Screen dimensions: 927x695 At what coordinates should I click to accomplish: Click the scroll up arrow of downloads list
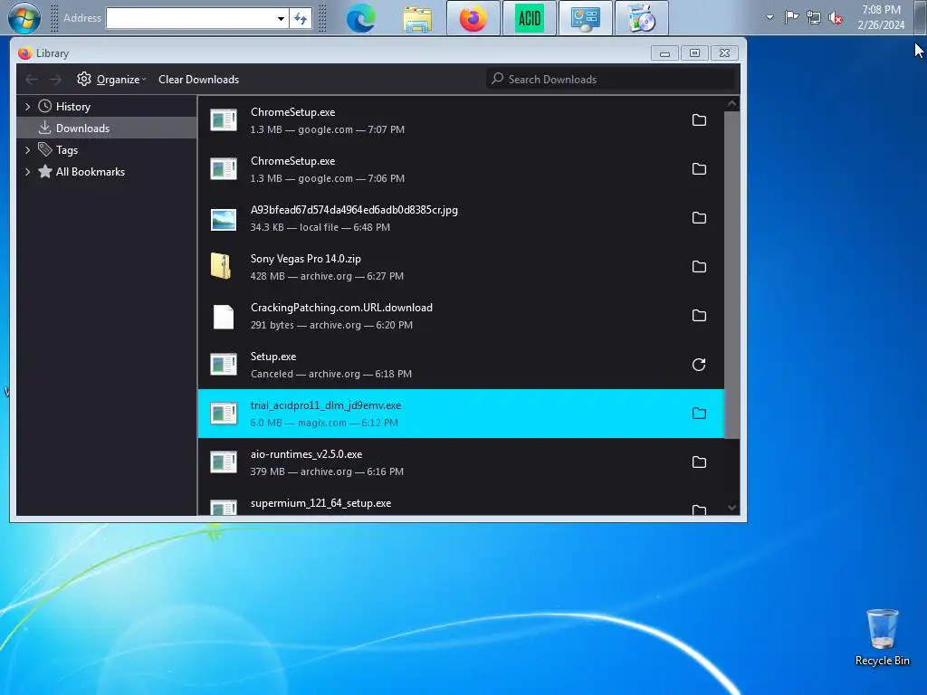coord(731,104)
